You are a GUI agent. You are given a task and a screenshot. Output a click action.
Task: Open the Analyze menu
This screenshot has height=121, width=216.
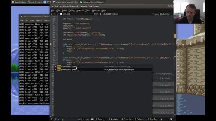click(80, 10)
